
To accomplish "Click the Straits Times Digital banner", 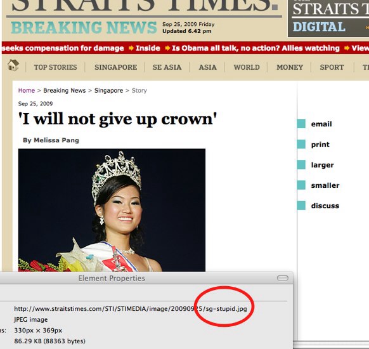I will [x=328, y=18].
